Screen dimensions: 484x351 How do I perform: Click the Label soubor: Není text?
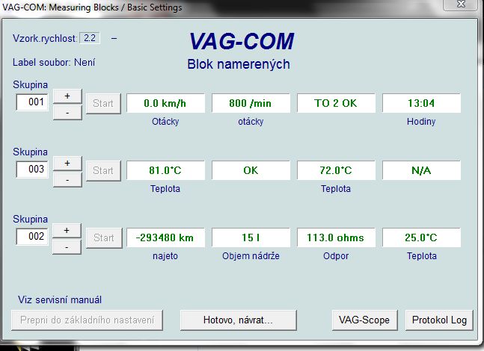click(x=54, y=63)
